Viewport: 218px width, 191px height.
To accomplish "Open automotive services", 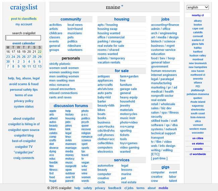I will coord(105,166).
